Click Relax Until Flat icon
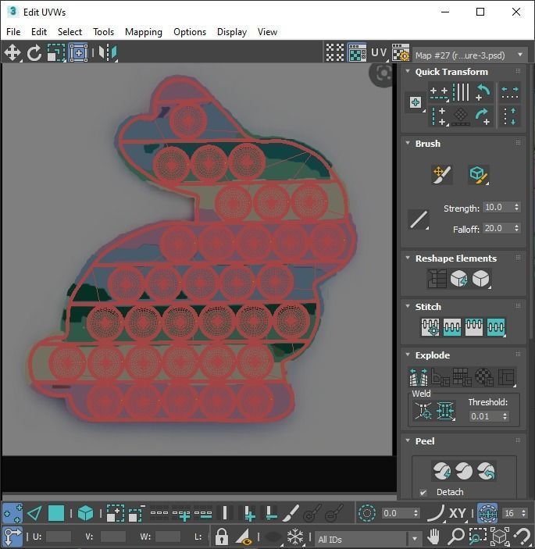This screenshot has height=549, width=535. pos(458,279)
